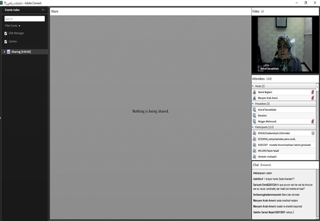Collapse the Presenters (3) group
The width and height of the screenshot is (320, 221).
(253, 104)
